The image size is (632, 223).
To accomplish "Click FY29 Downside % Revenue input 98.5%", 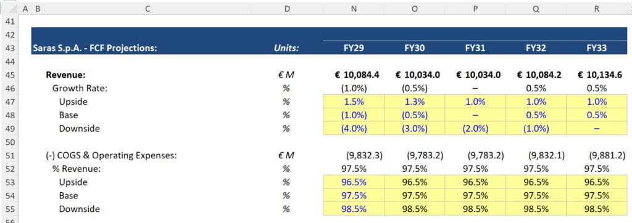I will click(x=354, y=209).
